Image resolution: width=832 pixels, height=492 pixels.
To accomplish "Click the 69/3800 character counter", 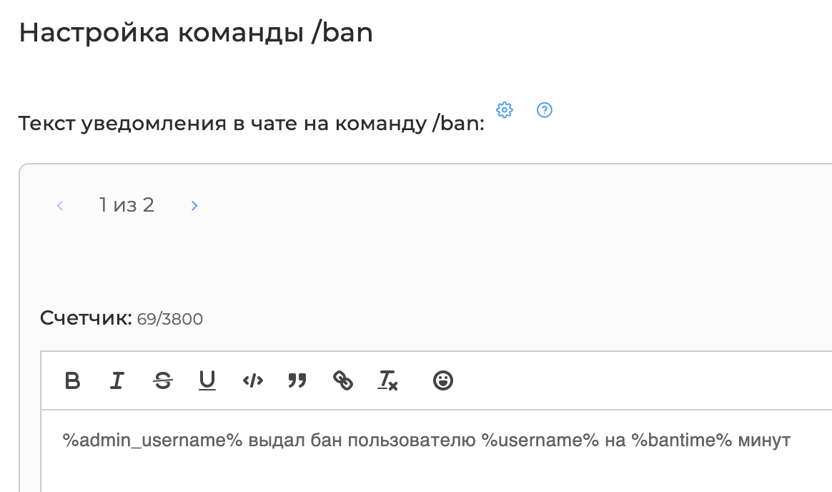I will [x=170, y=319].
